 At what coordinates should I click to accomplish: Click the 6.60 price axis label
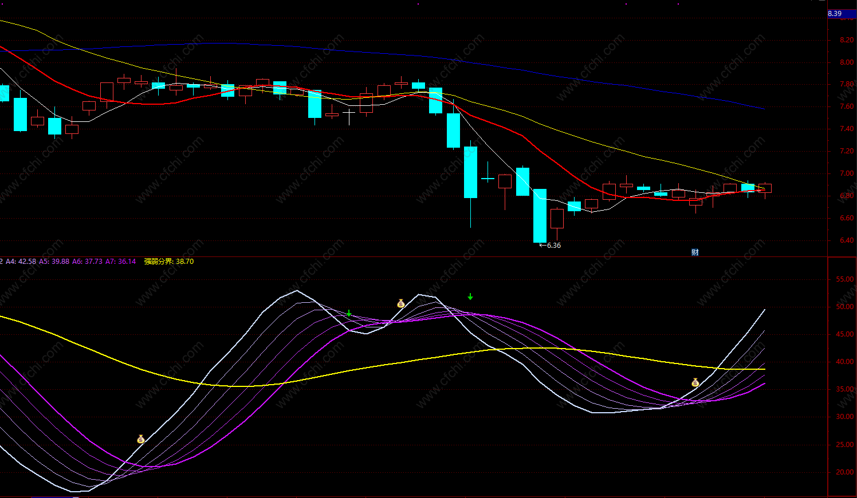847,218
